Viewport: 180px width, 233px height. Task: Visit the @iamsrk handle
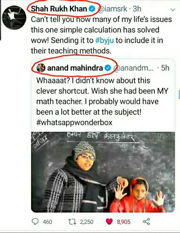pyautogui.click(x=113, y=9)
